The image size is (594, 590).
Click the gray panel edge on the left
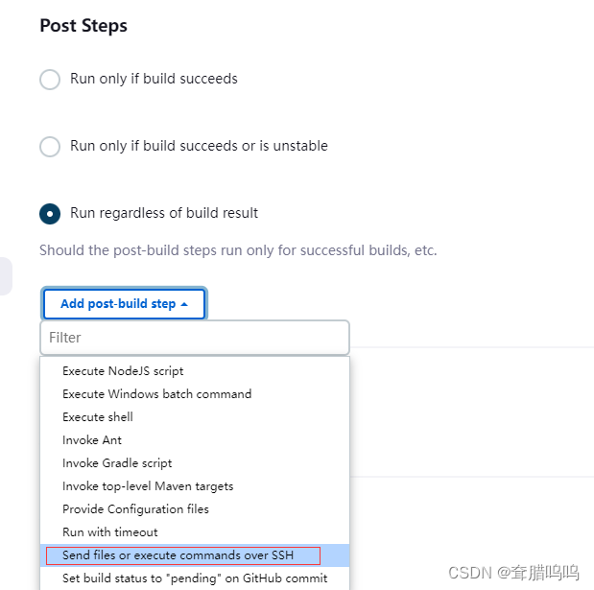pos(6,275)
